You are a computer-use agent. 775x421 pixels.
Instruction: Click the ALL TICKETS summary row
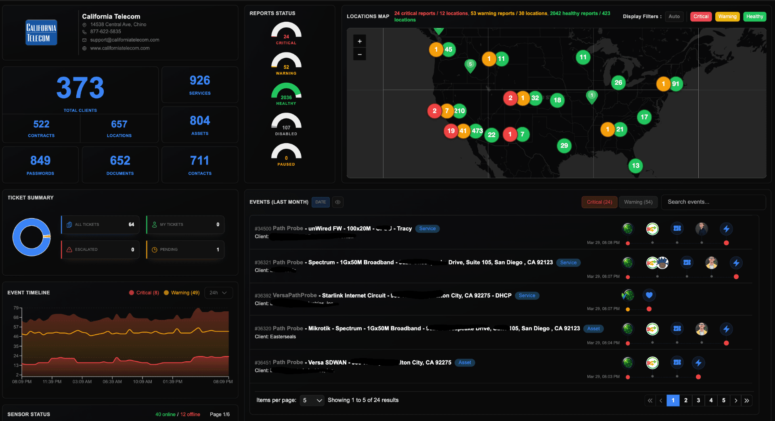pos(100,225)
